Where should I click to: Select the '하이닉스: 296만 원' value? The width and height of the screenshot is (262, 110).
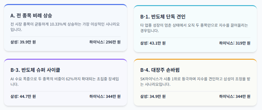coord(105,42)
